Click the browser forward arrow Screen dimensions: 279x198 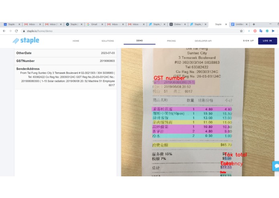pyautogui.click(x=10, y=31)
